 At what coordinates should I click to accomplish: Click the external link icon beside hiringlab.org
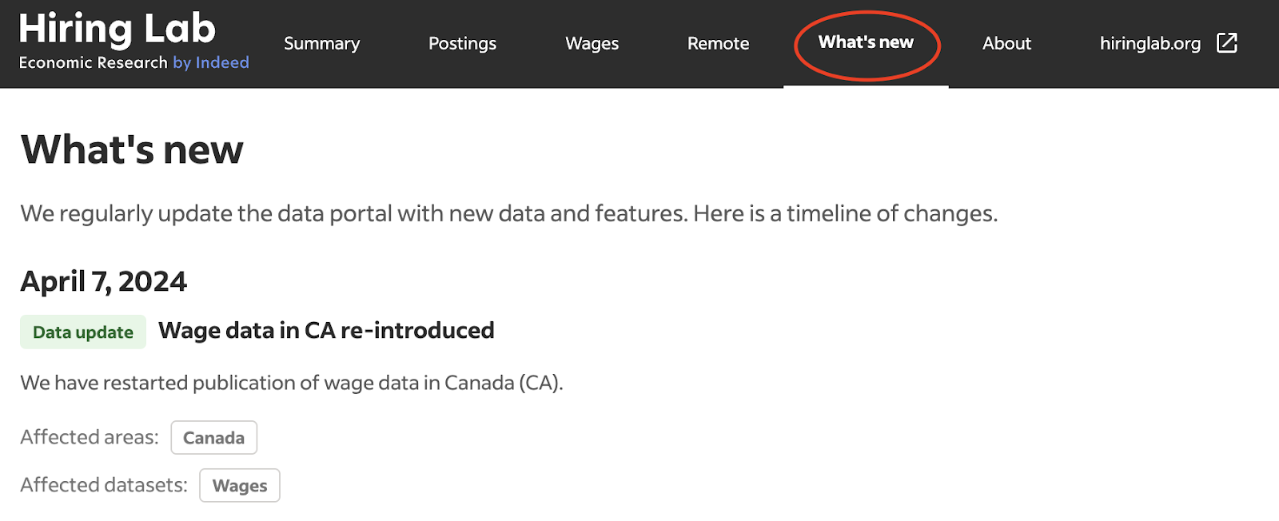coord(1225,44)
